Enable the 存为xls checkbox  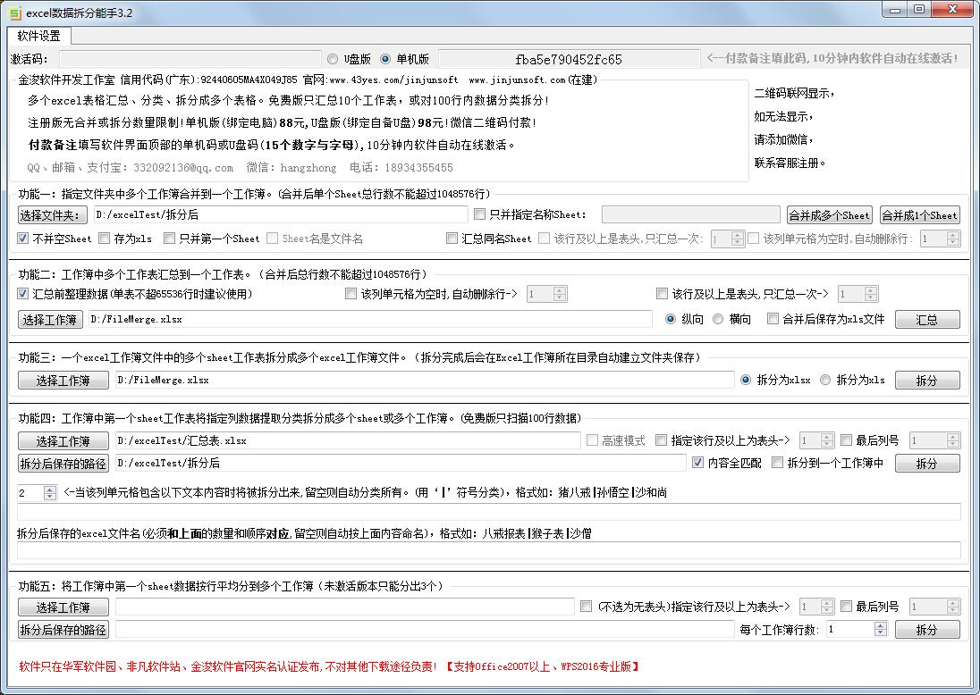(x=105, y=239)
